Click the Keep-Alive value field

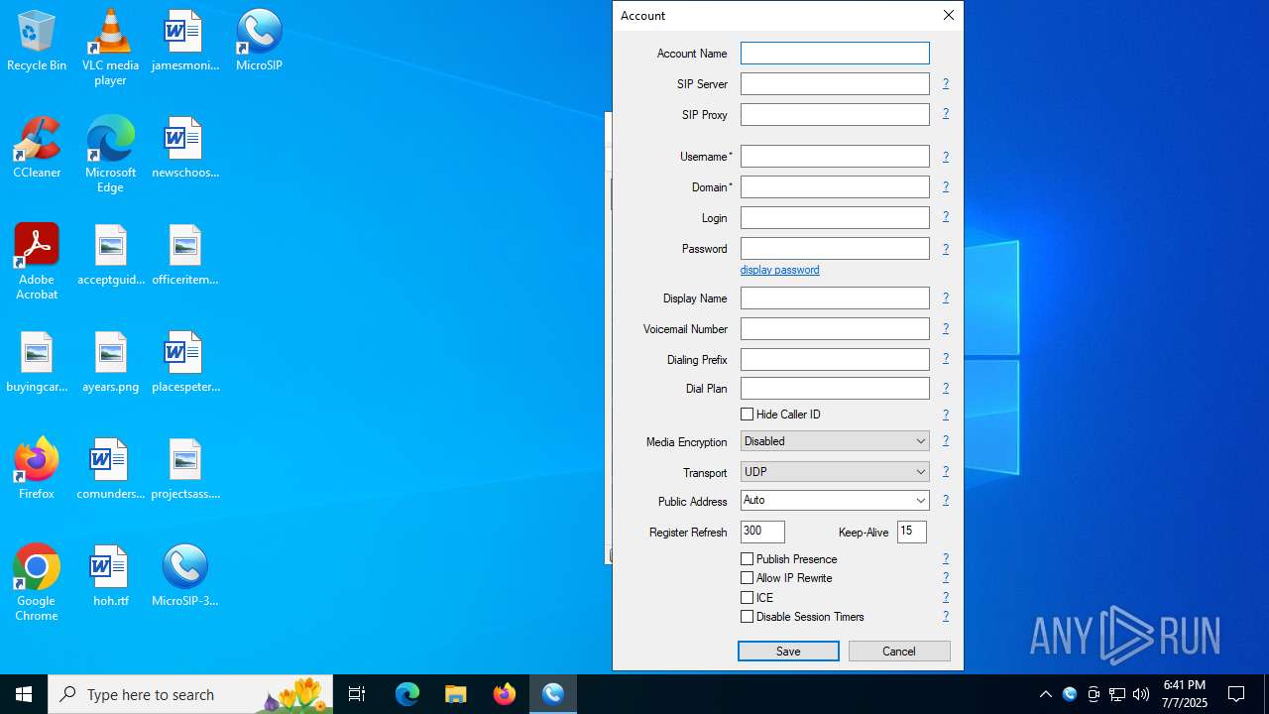tap(912, 532)
